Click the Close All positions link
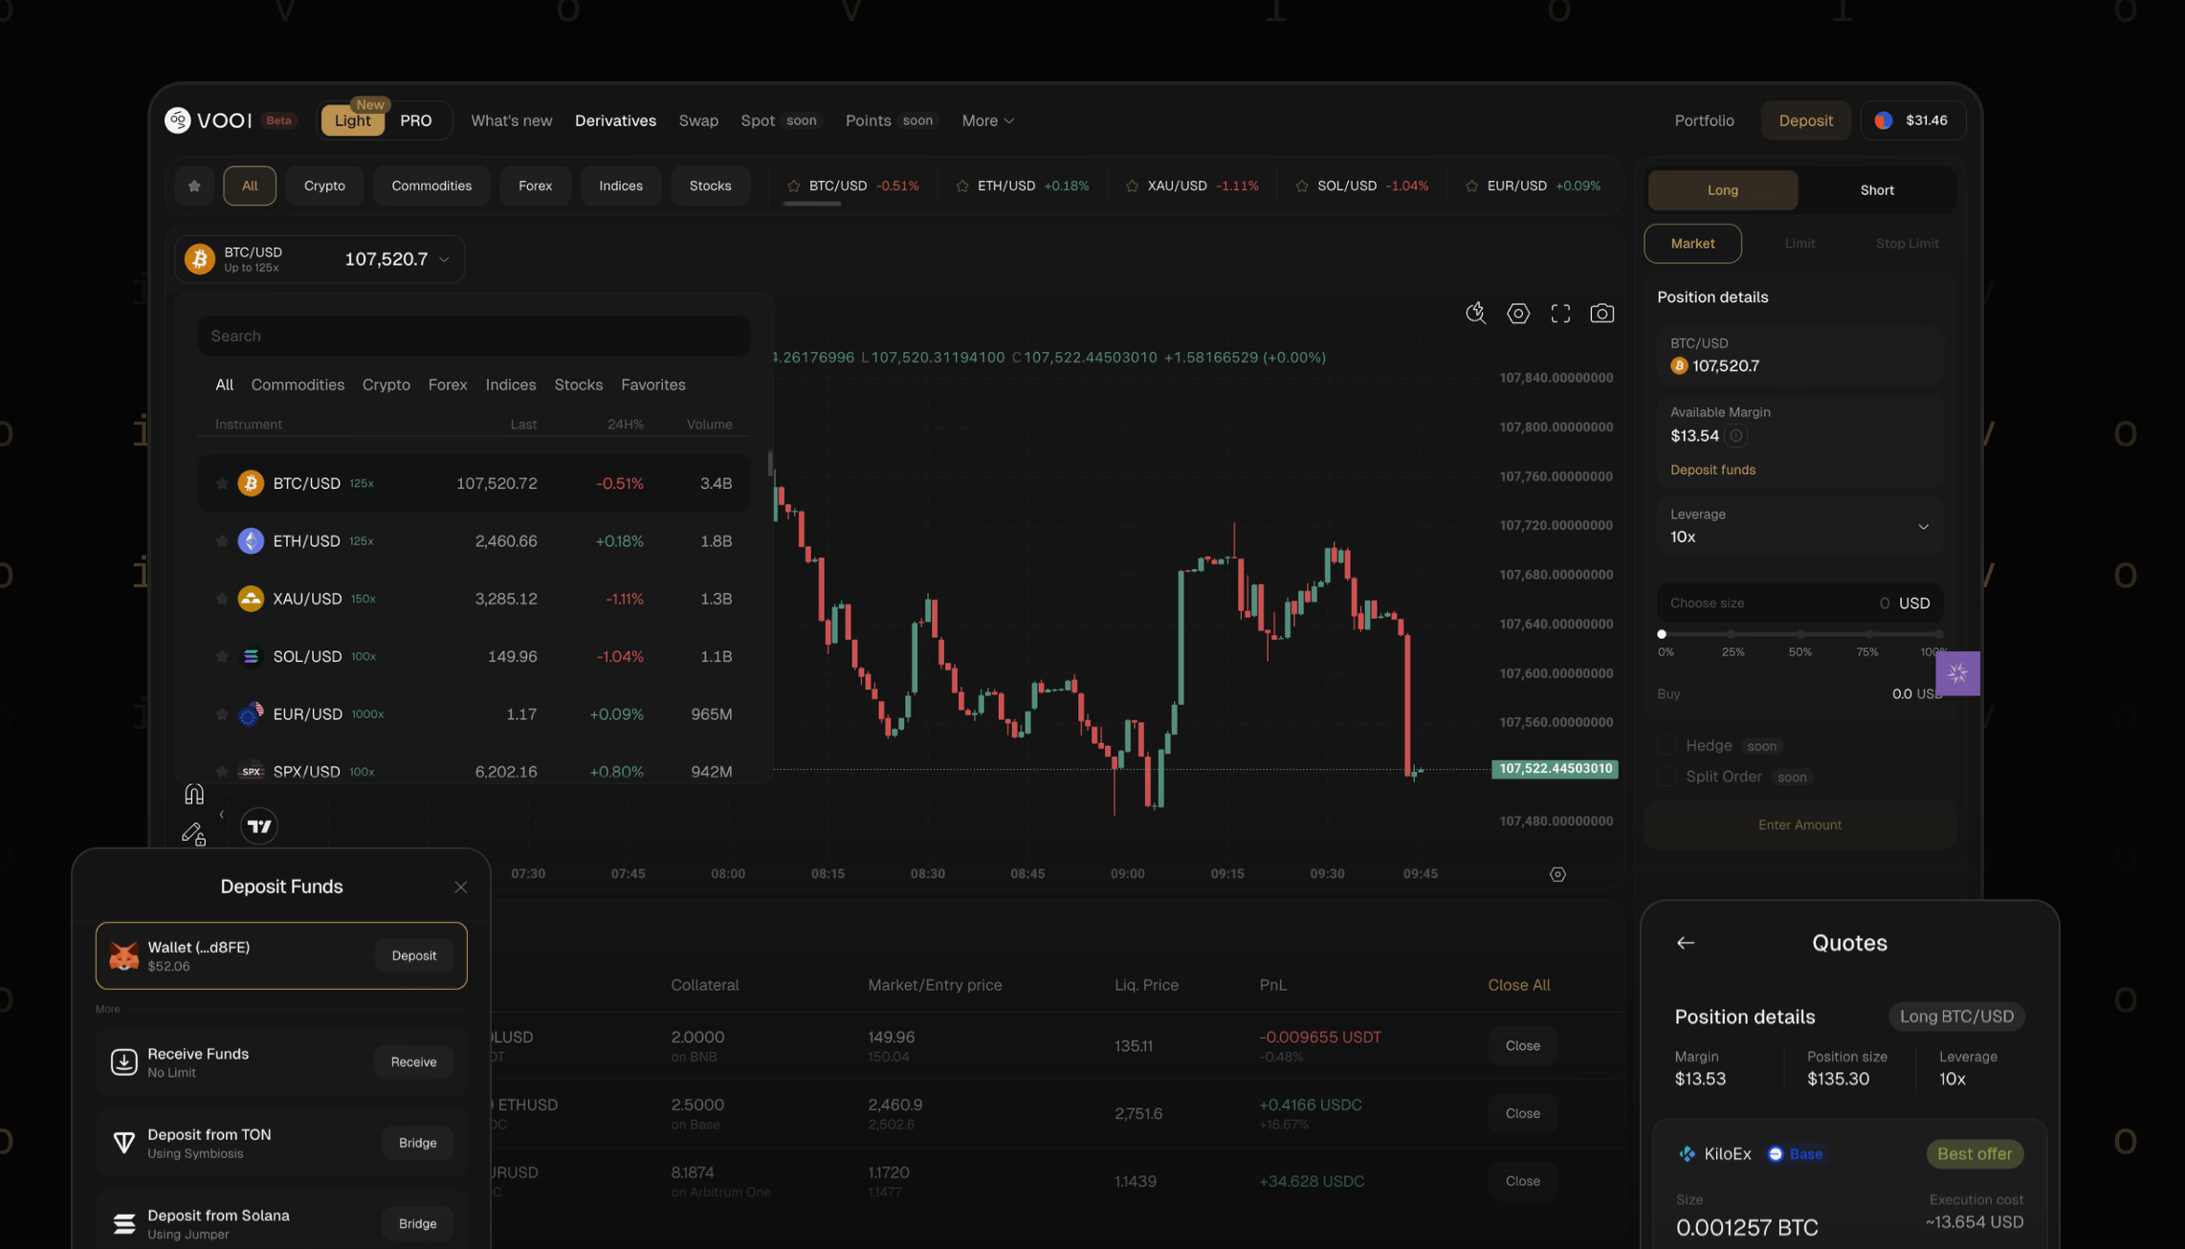Image resolution: width=2185 pixels, height=1249 pixels. (1518, 985)
